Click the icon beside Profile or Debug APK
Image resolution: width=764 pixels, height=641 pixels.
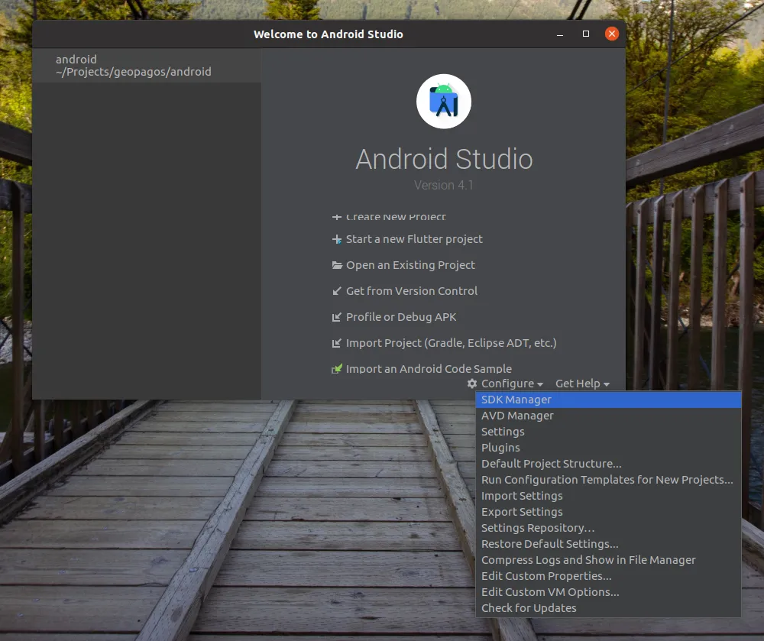[337, 317]
